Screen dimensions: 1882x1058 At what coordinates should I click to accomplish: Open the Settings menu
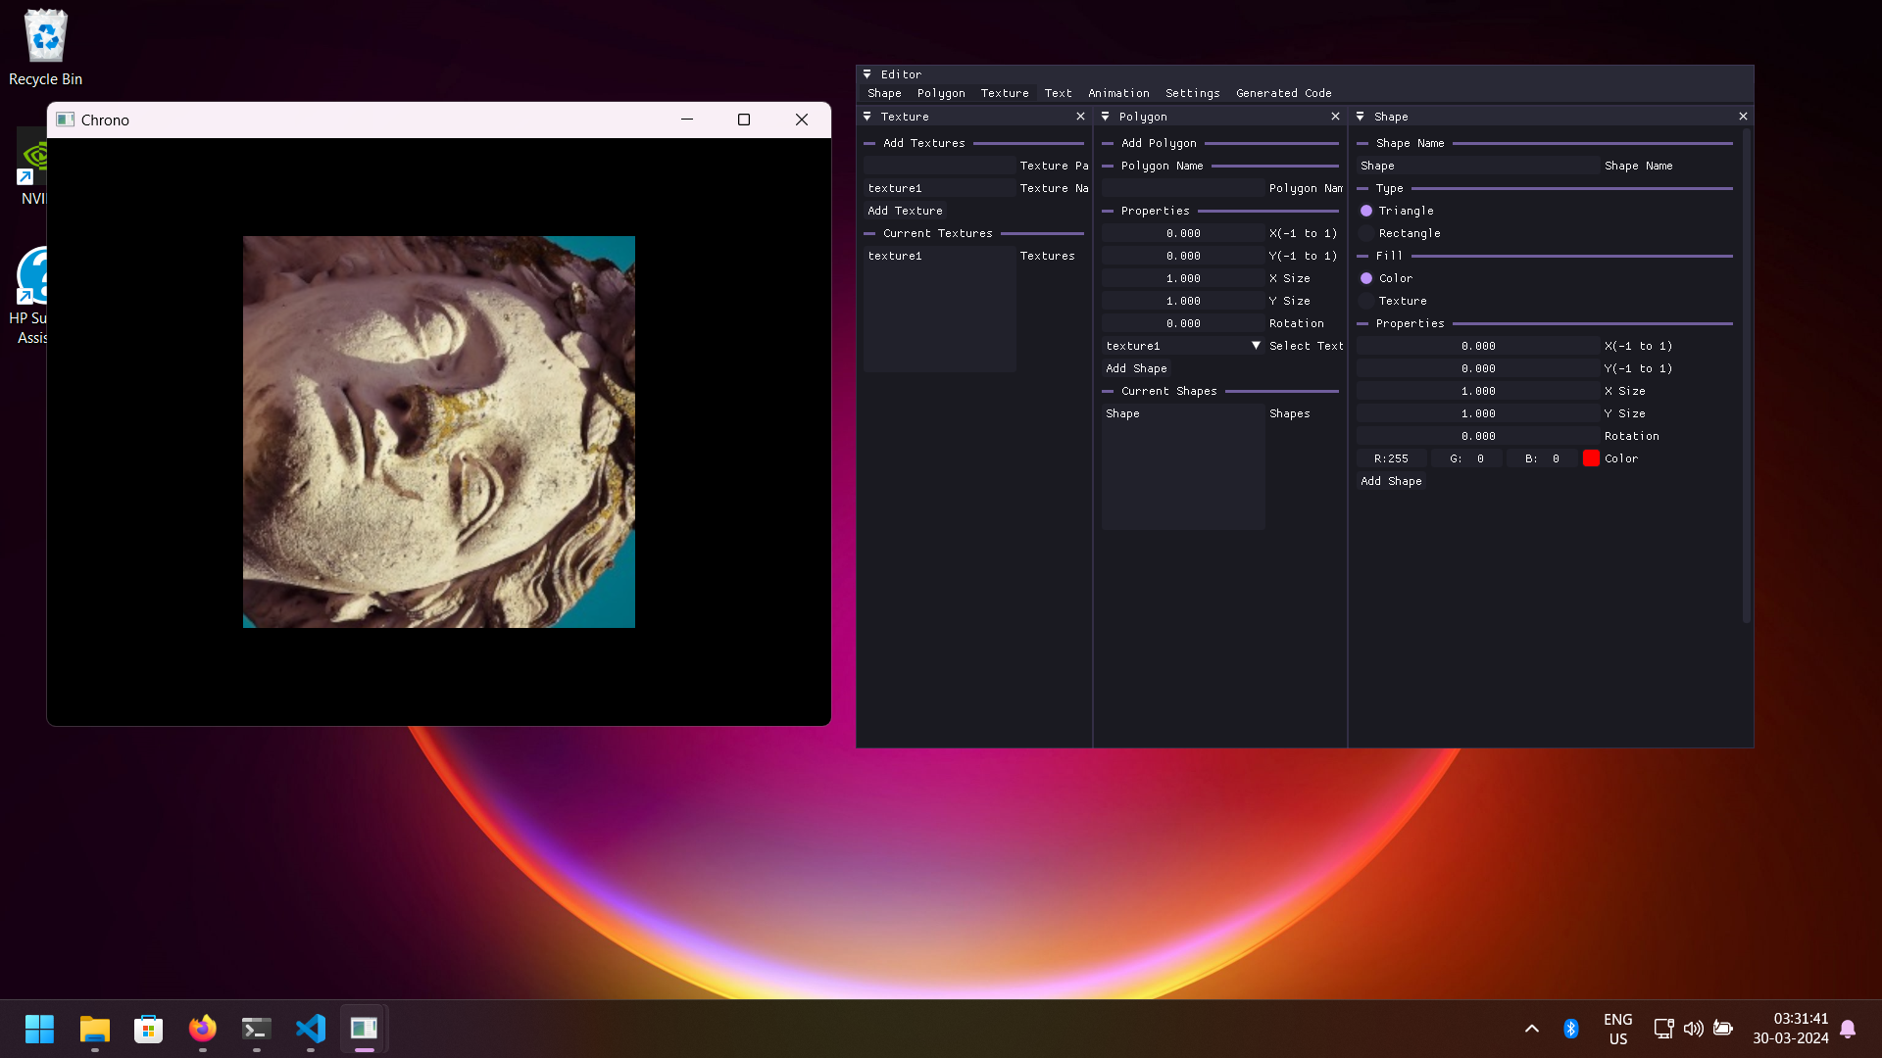point(1192,93)
